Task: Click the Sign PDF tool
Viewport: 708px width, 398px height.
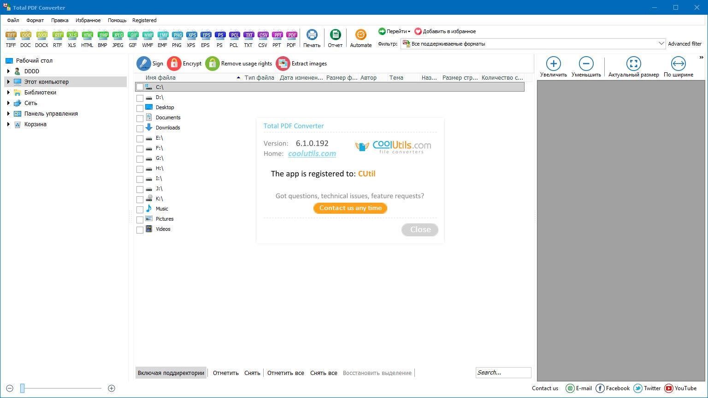Action: point(150,64)
